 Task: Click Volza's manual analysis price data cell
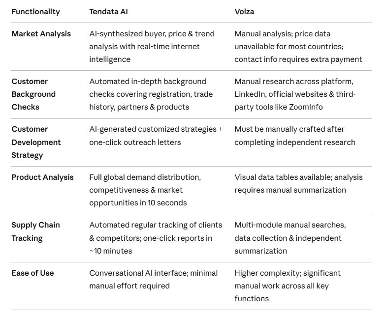(298, 47)
